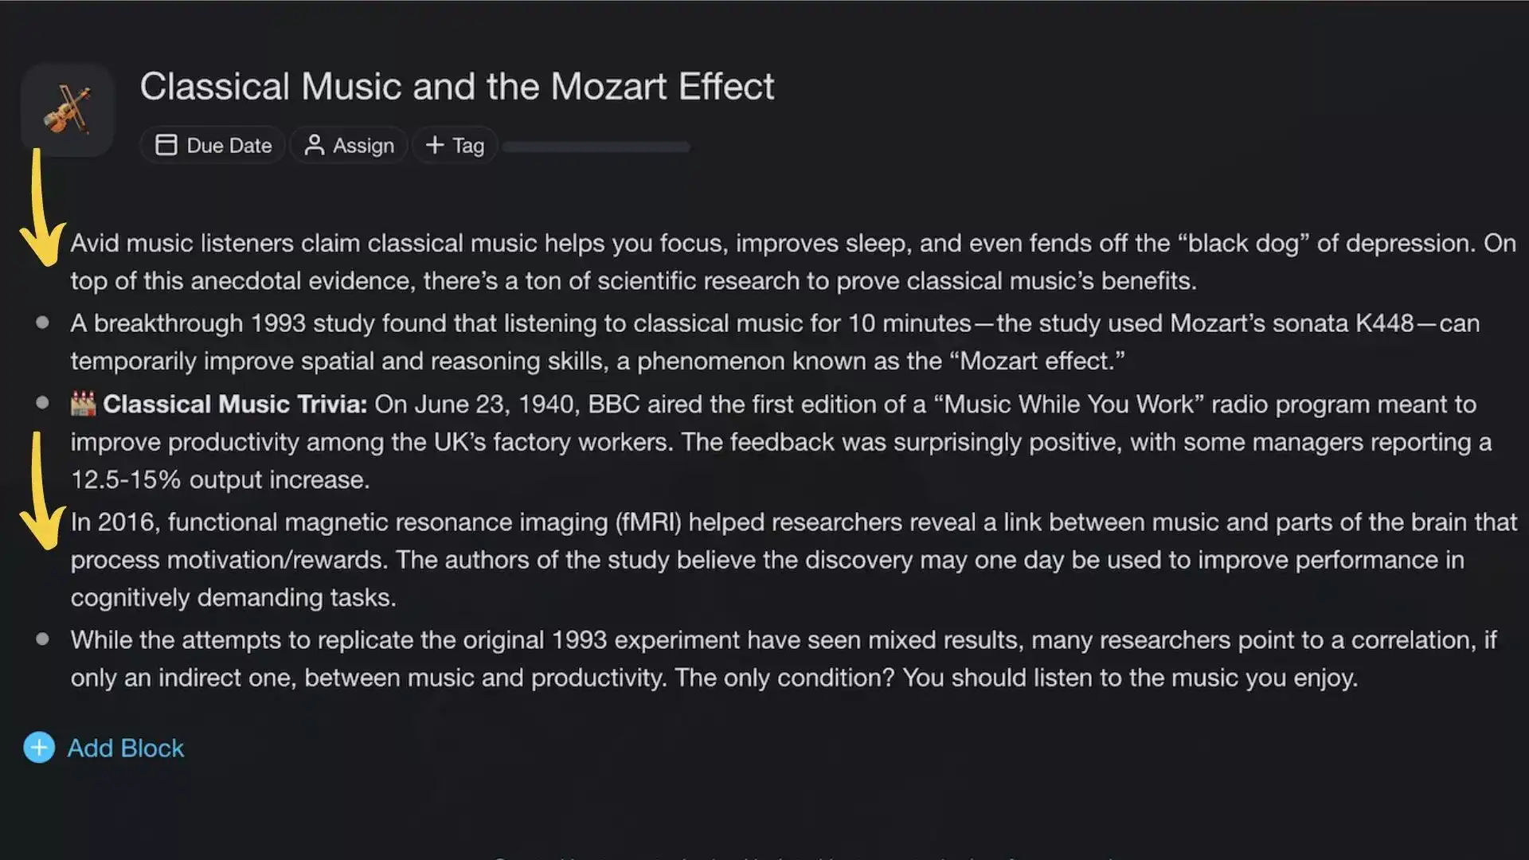Screen dimensions: 1529x860
Task: Click the calendar icon for Due Date
Action: tap(166, 145)
